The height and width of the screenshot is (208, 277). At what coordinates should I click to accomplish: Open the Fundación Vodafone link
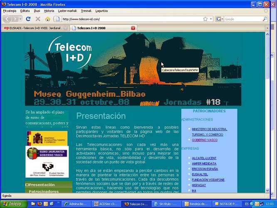click(208, 180)
